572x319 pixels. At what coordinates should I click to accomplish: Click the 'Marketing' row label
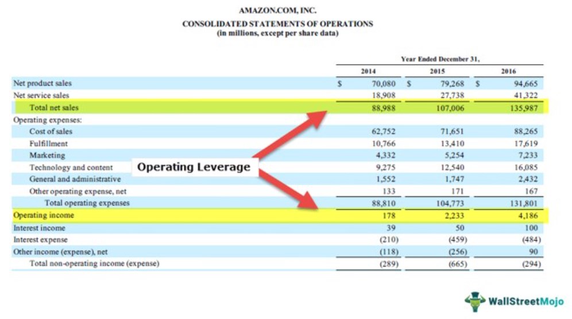47,155
